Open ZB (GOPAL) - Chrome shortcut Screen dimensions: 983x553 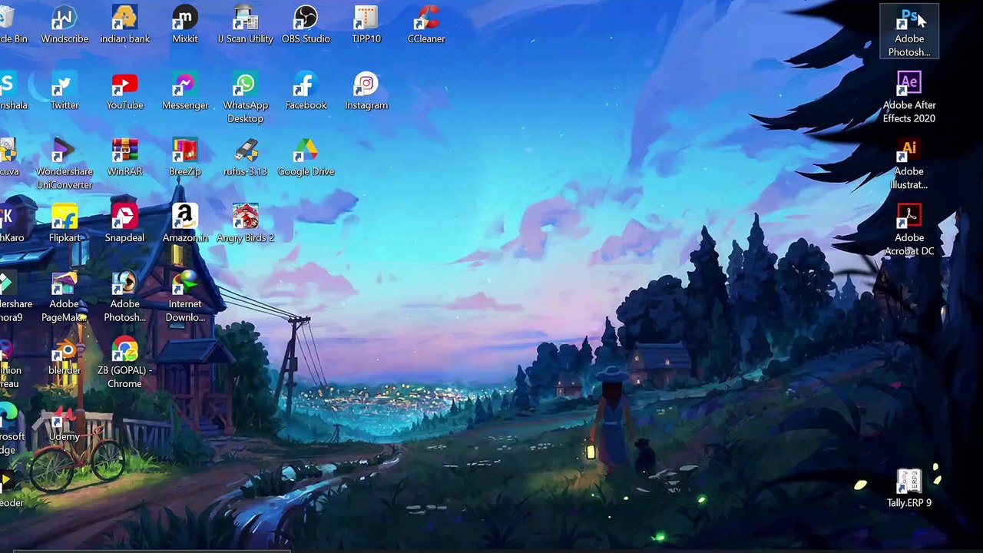[124, 363]
